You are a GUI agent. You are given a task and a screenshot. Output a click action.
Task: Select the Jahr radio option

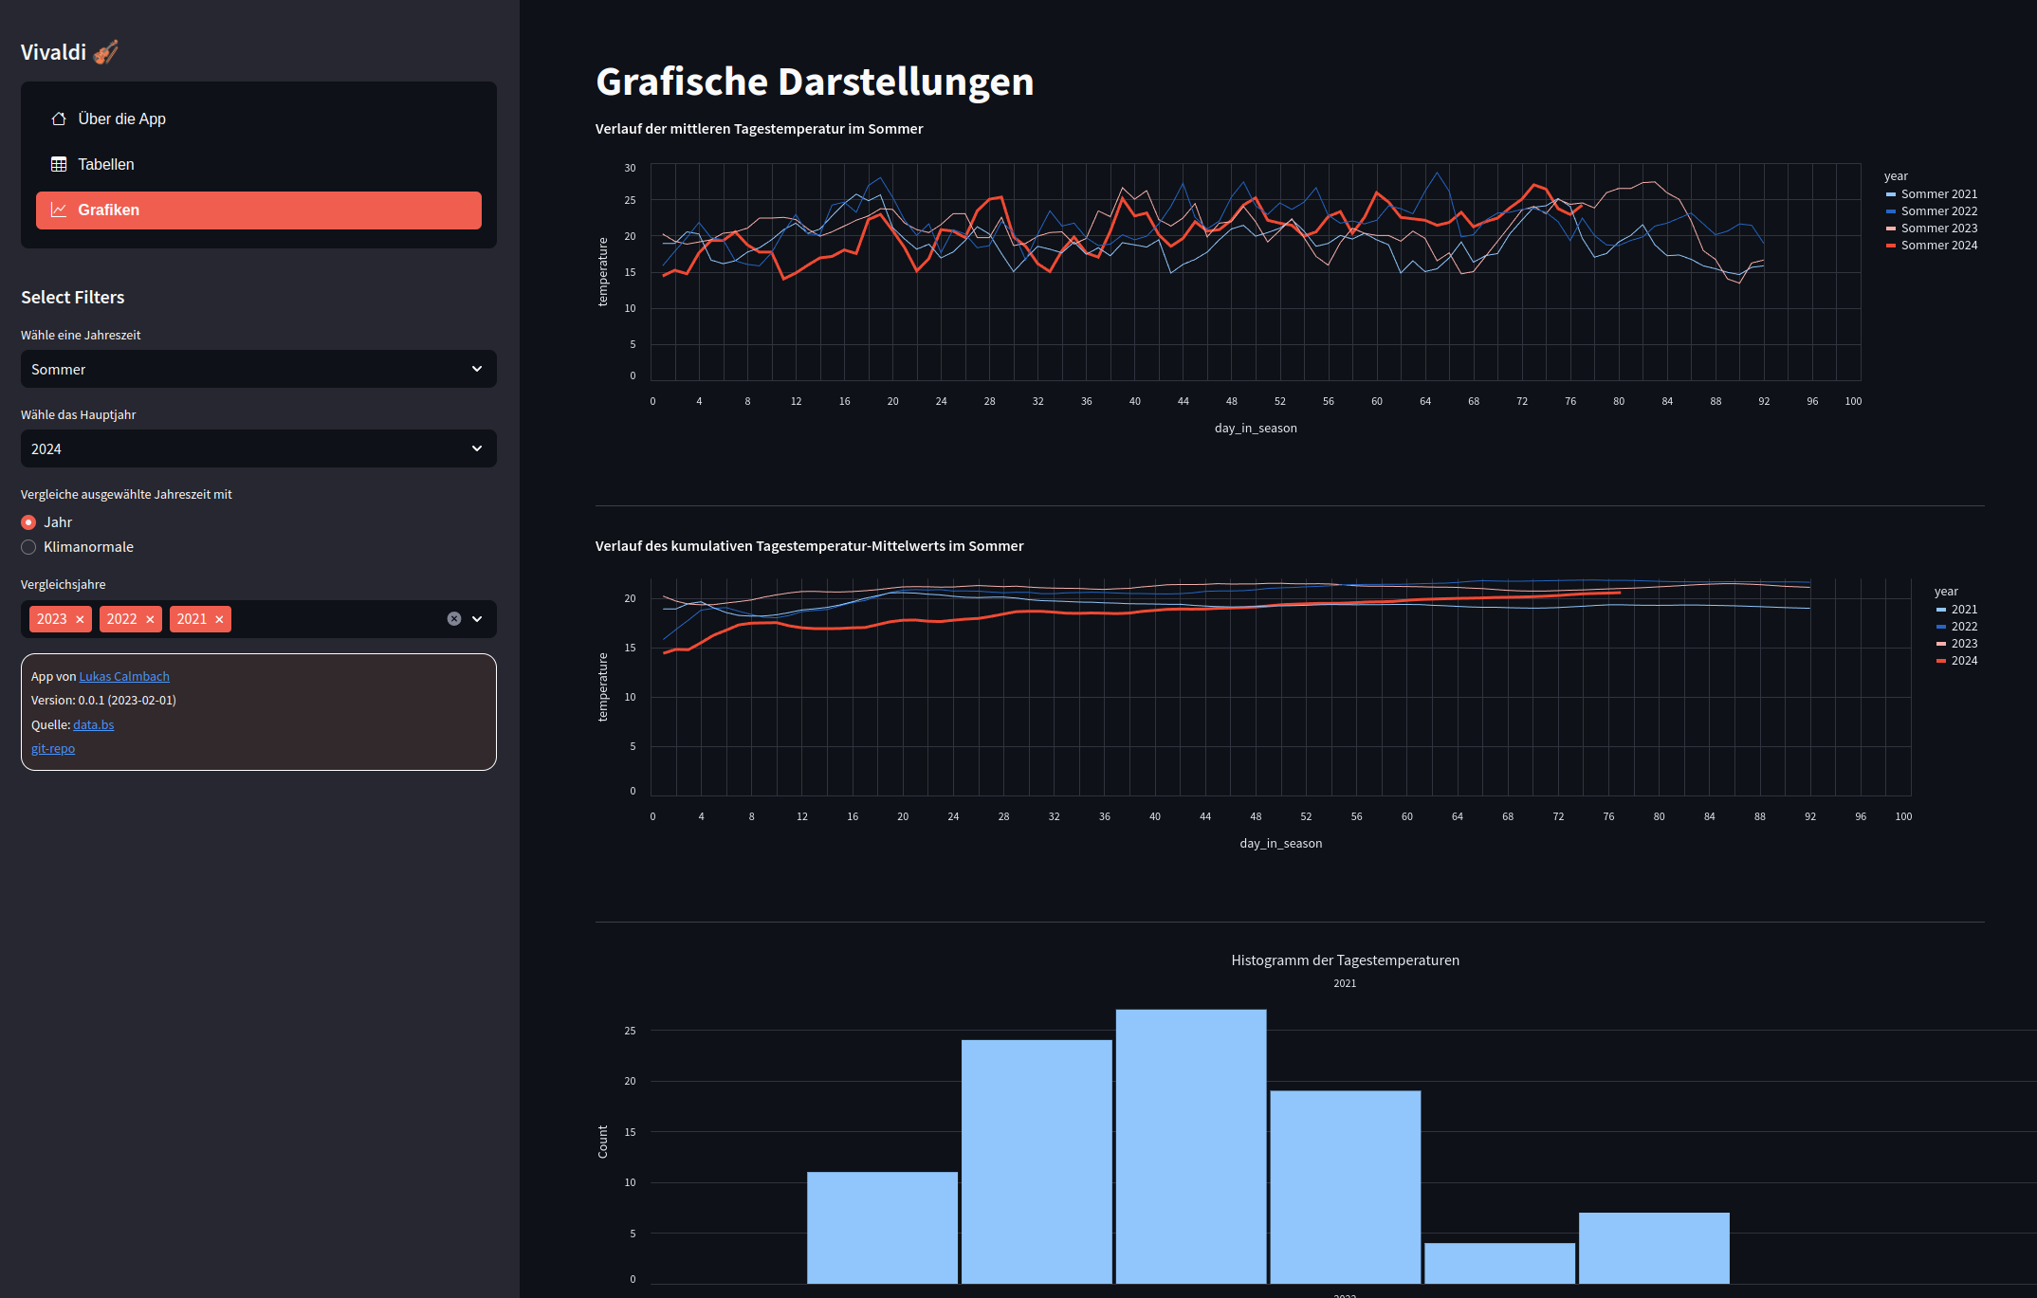28,522
